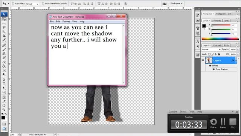Click the Ps logo atop toolbox
Image resolution: width=241 pixels, height=136 pixels.
coord(4,14)
